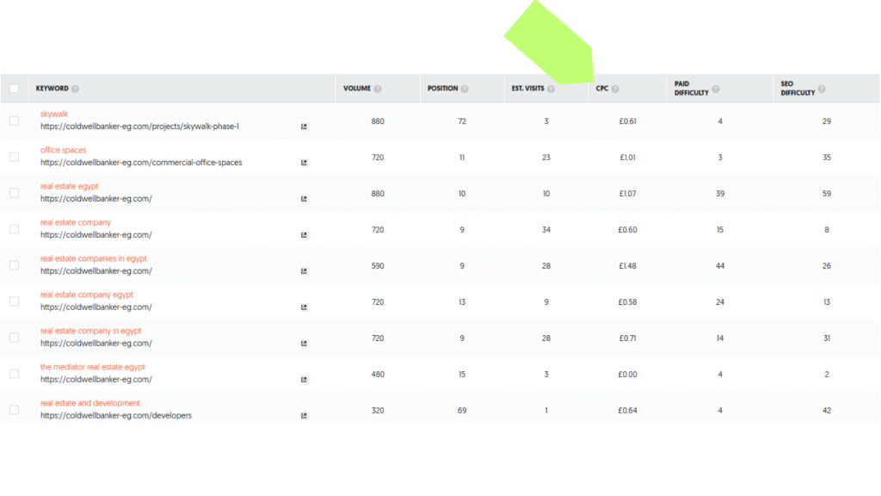Open external link icon for real estate company egypt
The height and width of the screenshot is (496, 881).
click(304, 307)
